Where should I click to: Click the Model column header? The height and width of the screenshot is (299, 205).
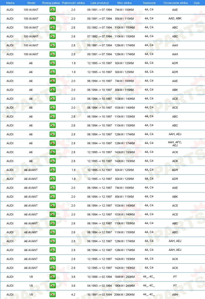coord(31,3)
